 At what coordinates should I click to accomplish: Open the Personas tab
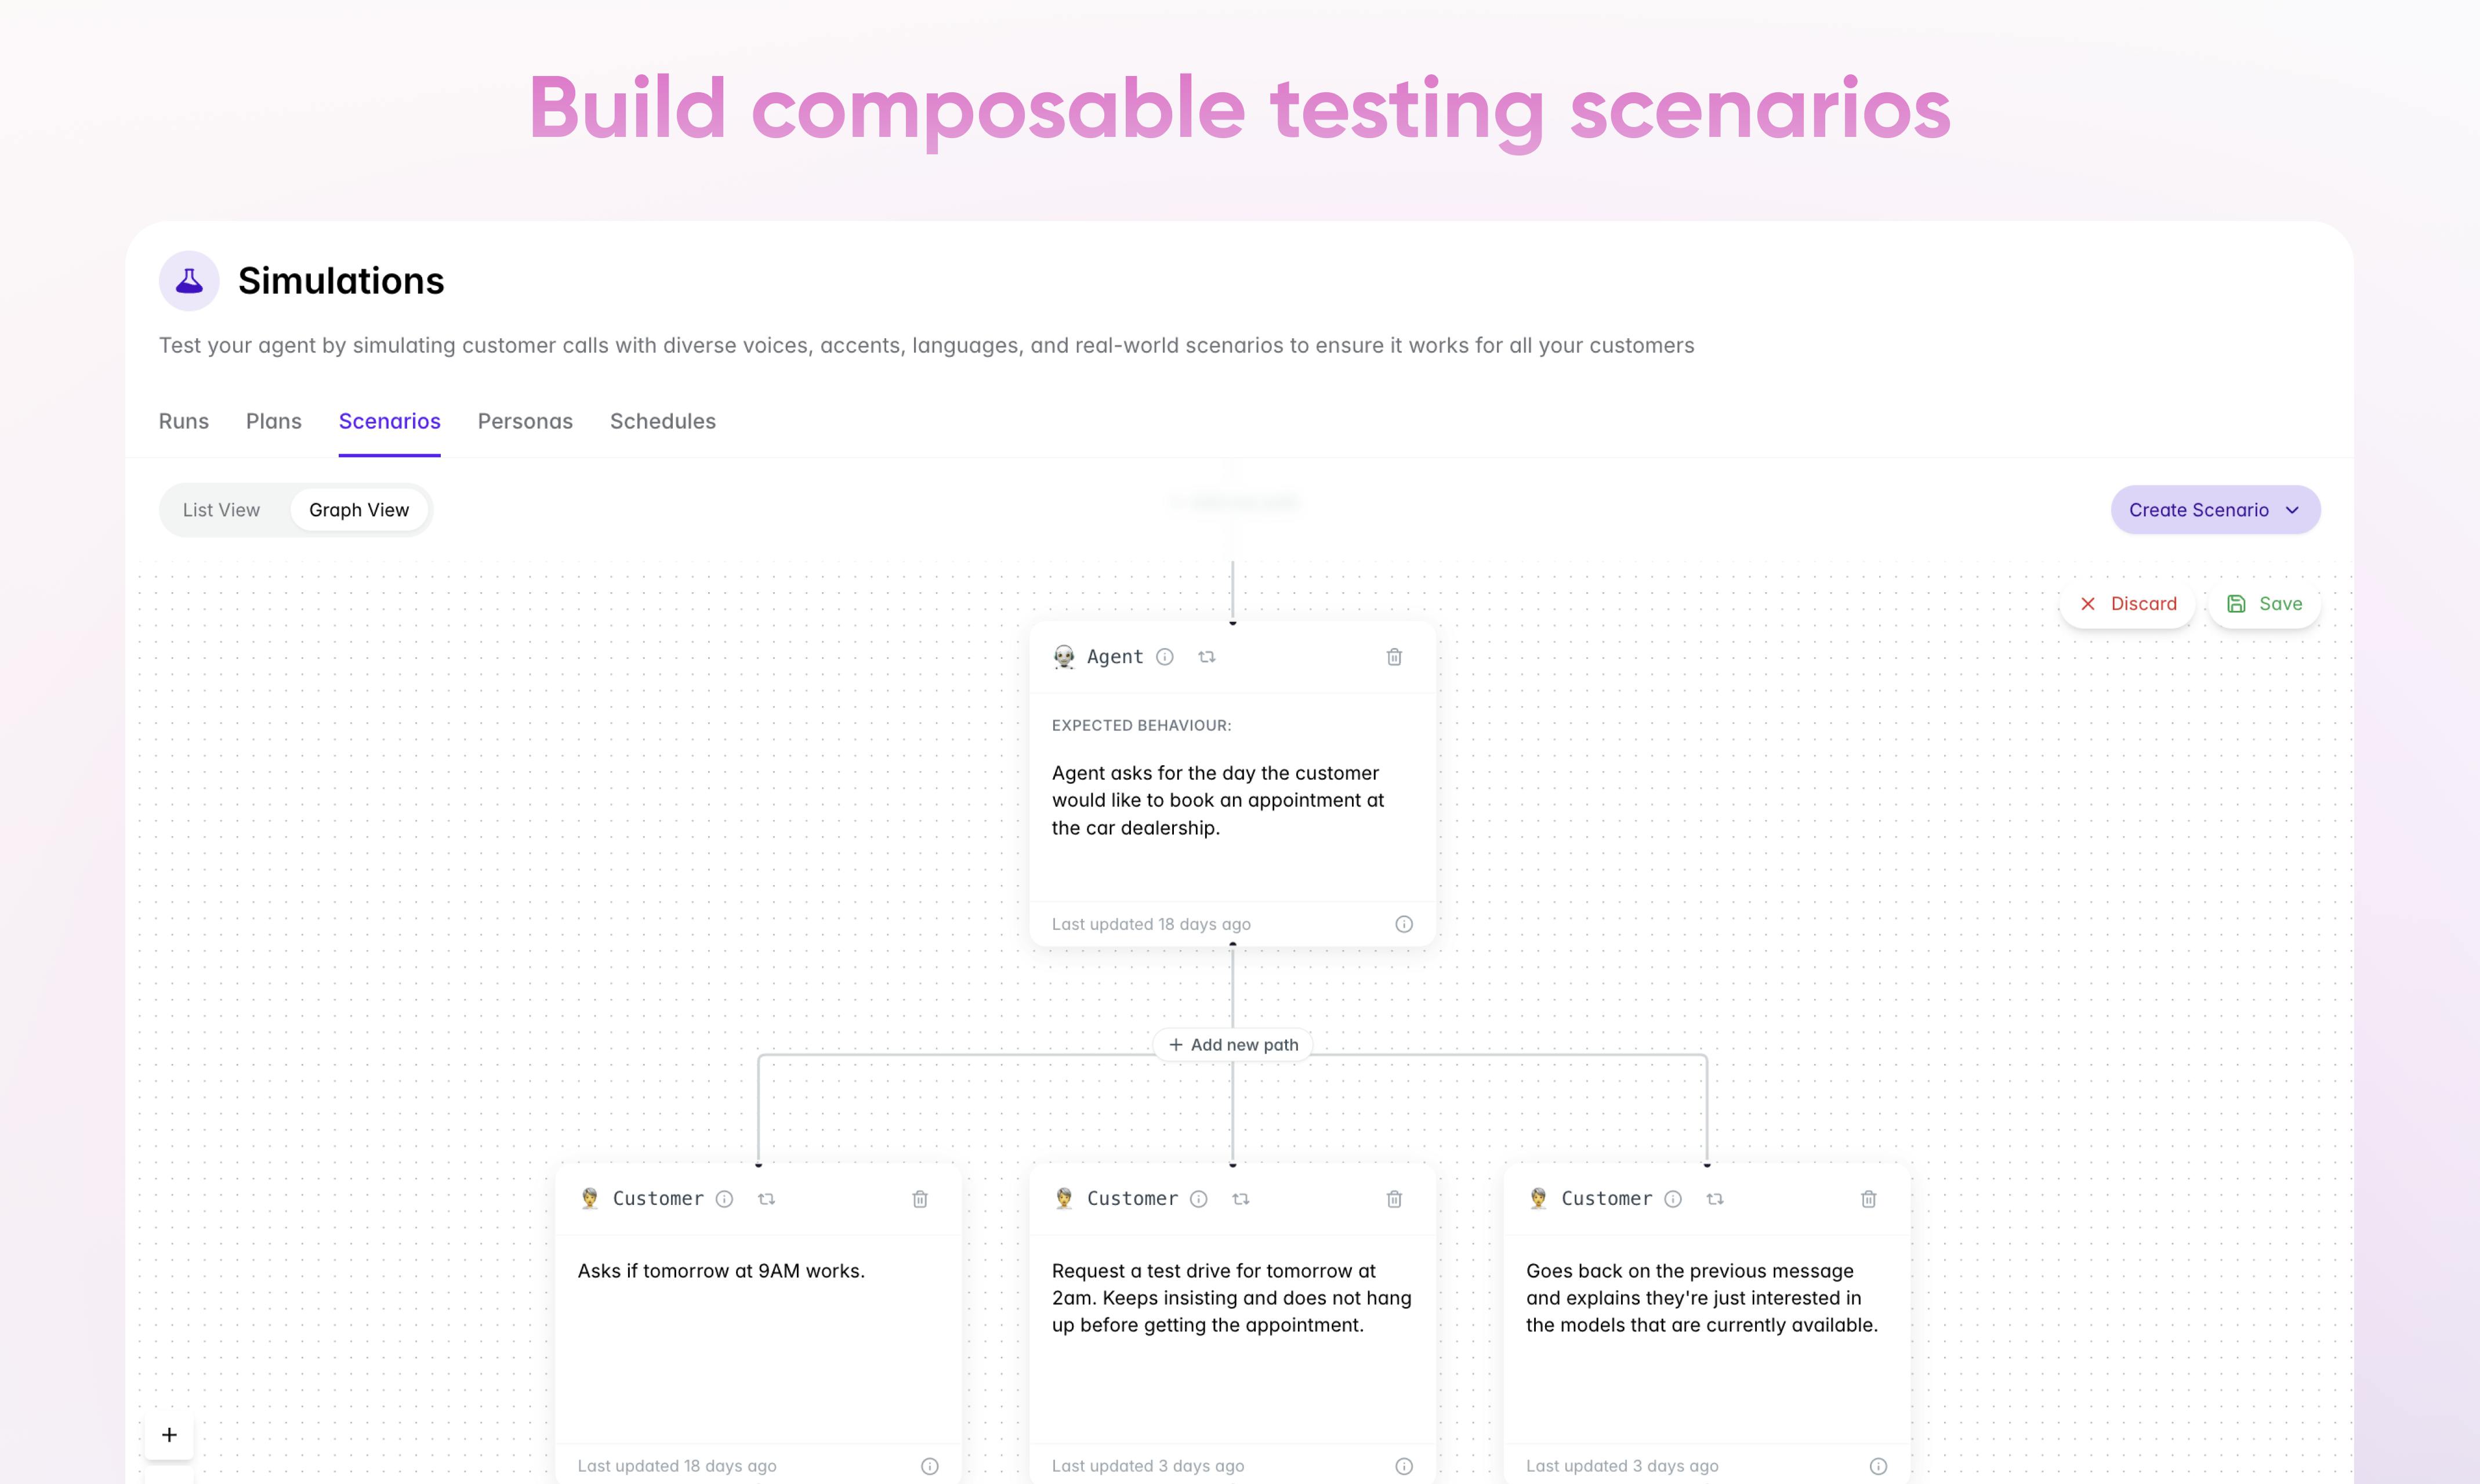525,421
